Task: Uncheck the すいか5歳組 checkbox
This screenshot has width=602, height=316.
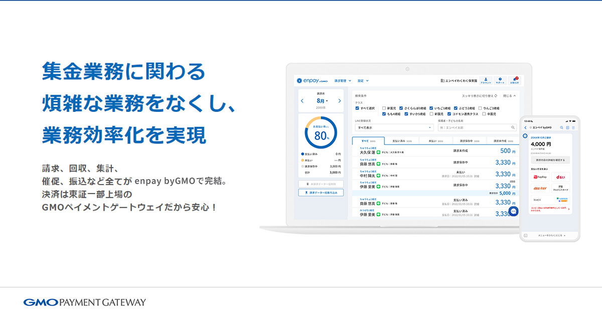Action: click(x=406, y=114)
